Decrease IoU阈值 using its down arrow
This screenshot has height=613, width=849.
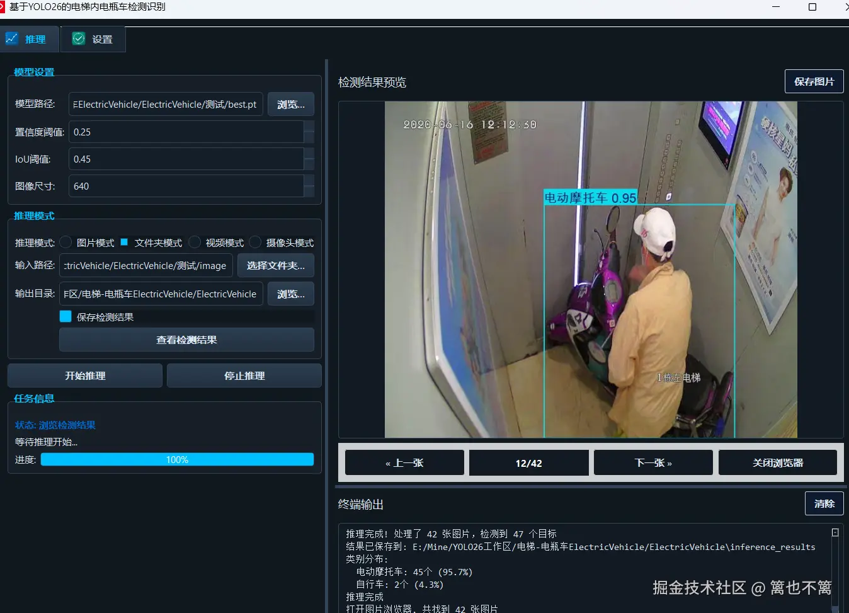(x=309, y=163)
